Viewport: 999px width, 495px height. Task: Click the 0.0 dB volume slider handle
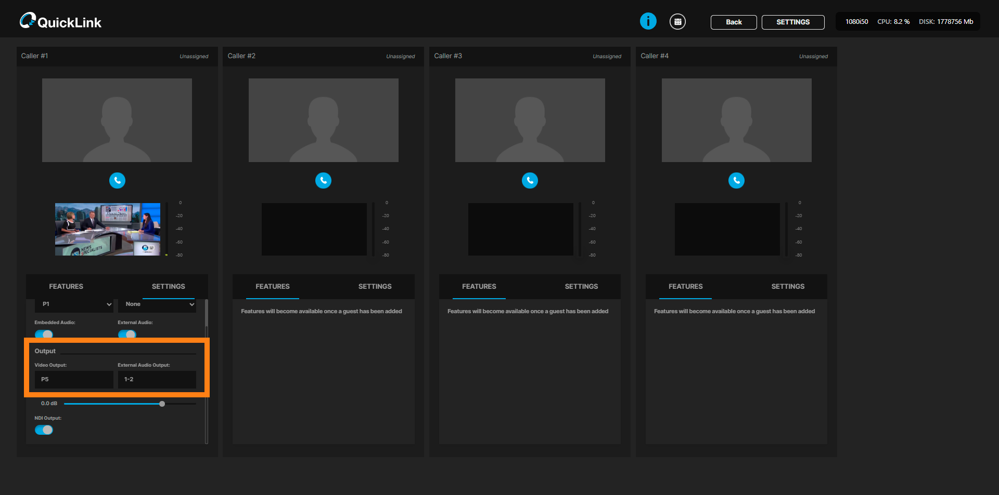[x=162, y=404]
